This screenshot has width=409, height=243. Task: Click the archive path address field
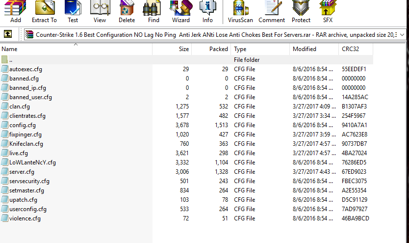[215, 35]
